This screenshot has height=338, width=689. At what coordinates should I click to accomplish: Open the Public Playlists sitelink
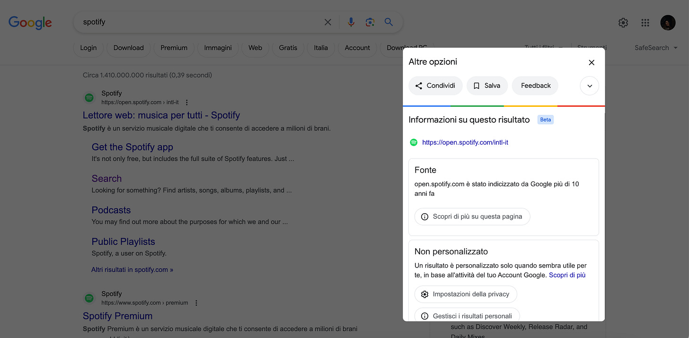[x=124, y=242]
